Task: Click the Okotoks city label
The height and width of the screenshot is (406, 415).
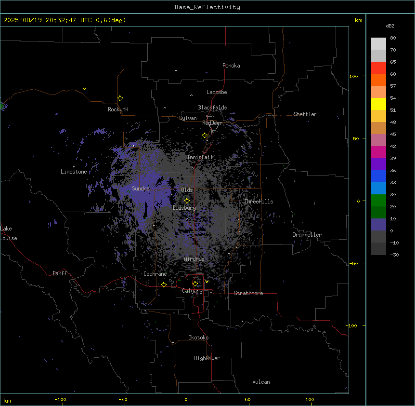Action: (x=198, y=338)
